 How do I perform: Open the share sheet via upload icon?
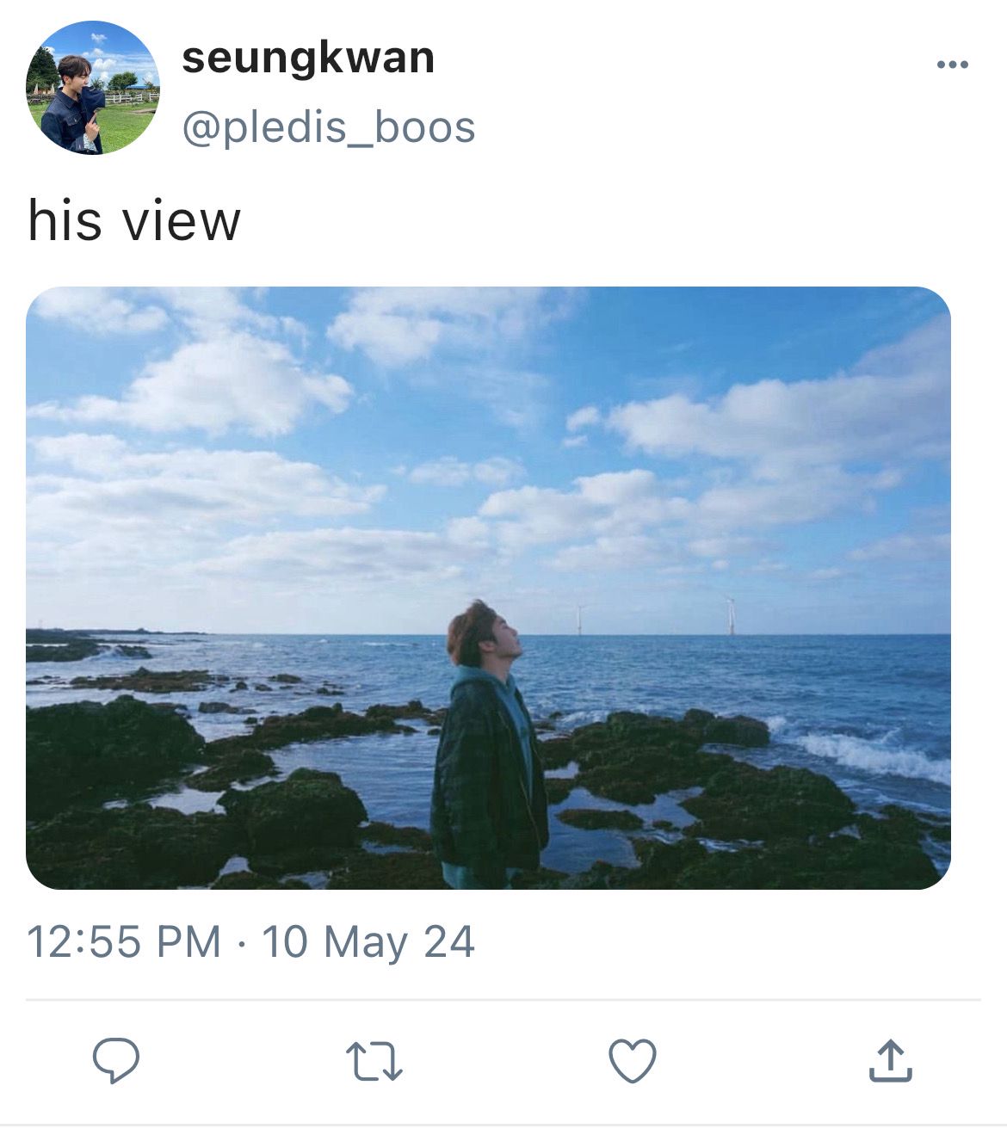(x=890, y=1060)
